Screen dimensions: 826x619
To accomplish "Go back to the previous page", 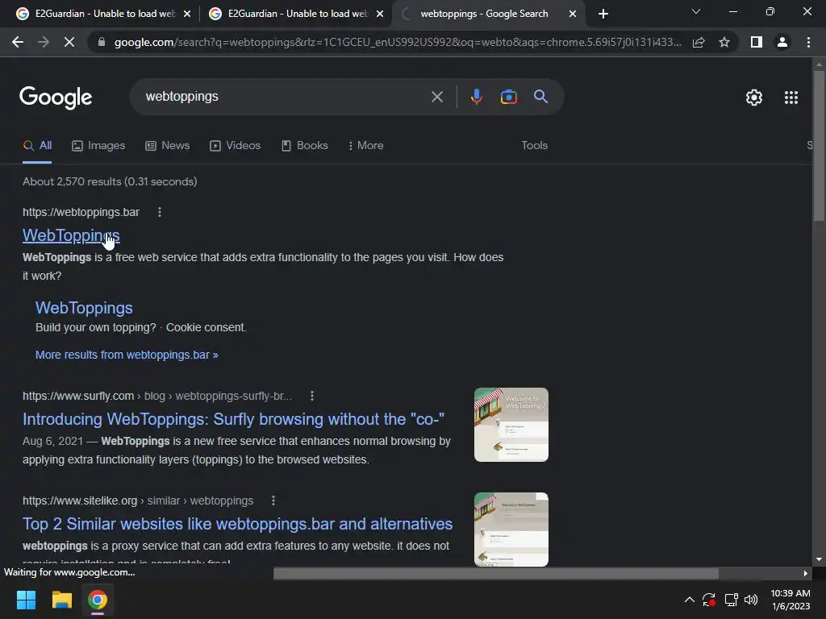I will click(x=18, y=42).
